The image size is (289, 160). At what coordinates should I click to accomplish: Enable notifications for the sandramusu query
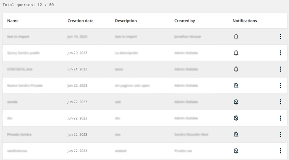click(236, 151)
